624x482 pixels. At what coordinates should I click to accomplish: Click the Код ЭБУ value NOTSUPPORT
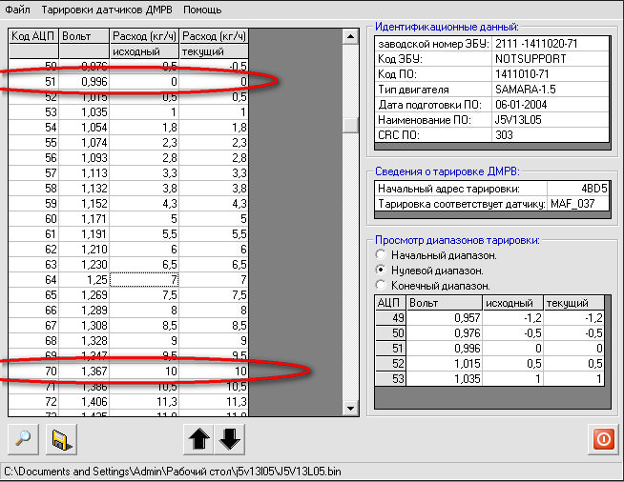550,59
